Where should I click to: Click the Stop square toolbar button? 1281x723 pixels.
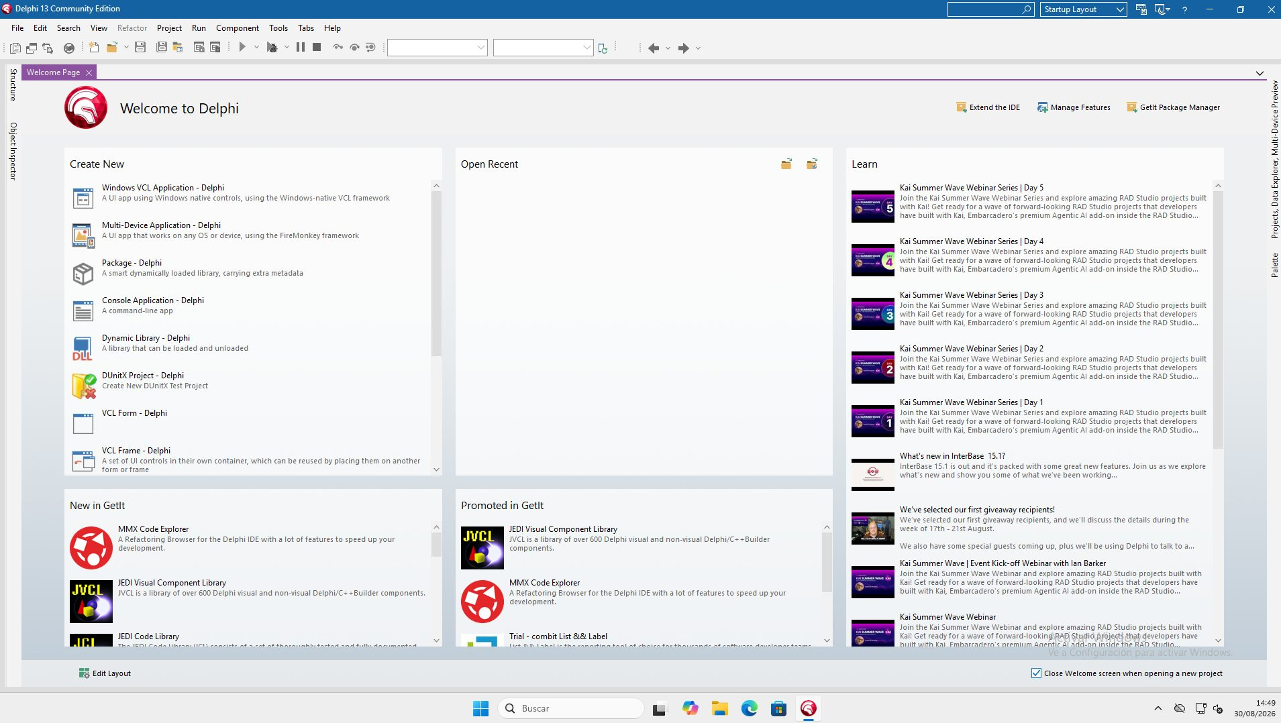(x=317, y=48)
